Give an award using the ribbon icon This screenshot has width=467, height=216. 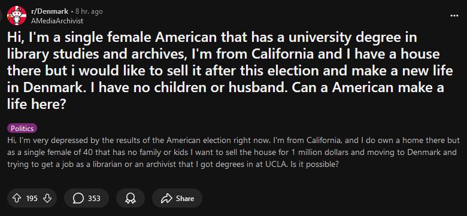[x=131, y=199]
